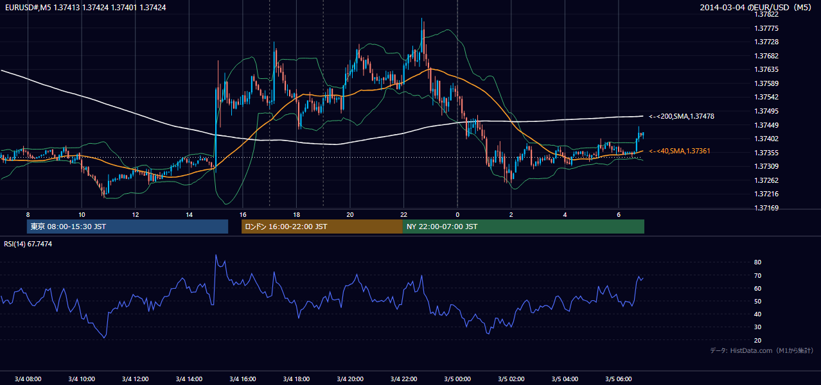Select price axis value 1.37402
The image size is (821, 385).
pos(768,139)
